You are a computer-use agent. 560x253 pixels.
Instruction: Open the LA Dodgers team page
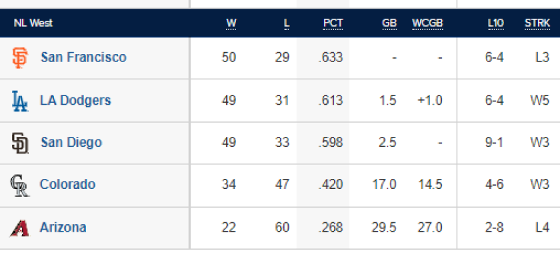75,100
